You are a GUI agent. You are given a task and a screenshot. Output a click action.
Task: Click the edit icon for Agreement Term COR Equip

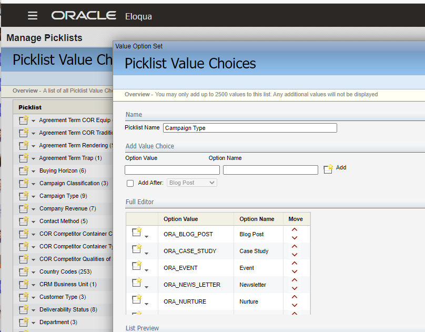coord(24,120)
